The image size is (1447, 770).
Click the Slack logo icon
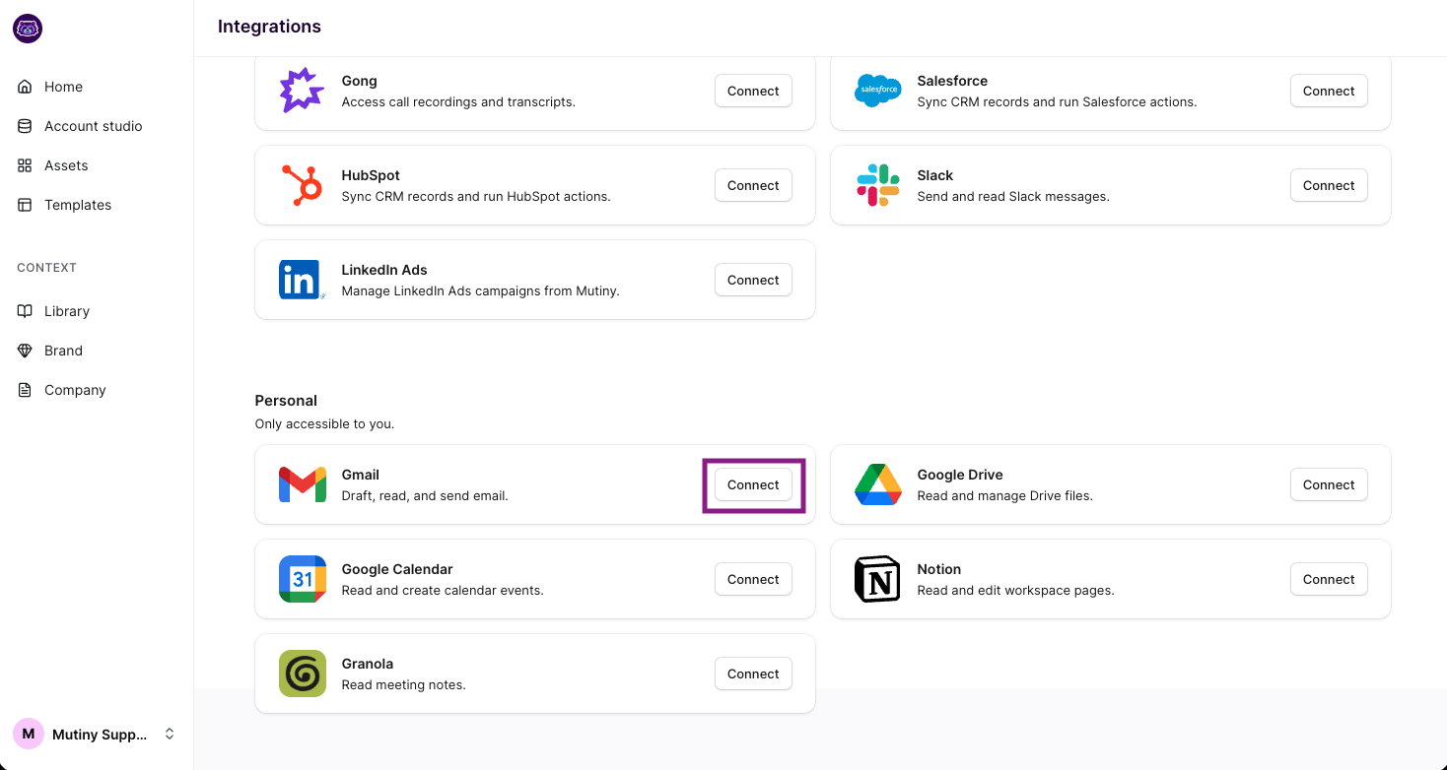pyautogui.click(x=877, y=185)
